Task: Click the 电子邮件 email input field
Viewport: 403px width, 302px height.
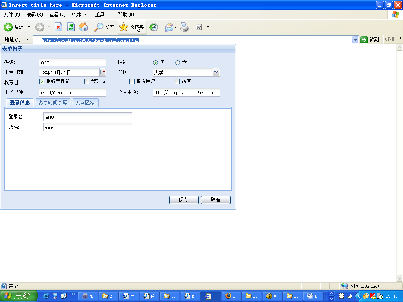Action: coord(72,92)
